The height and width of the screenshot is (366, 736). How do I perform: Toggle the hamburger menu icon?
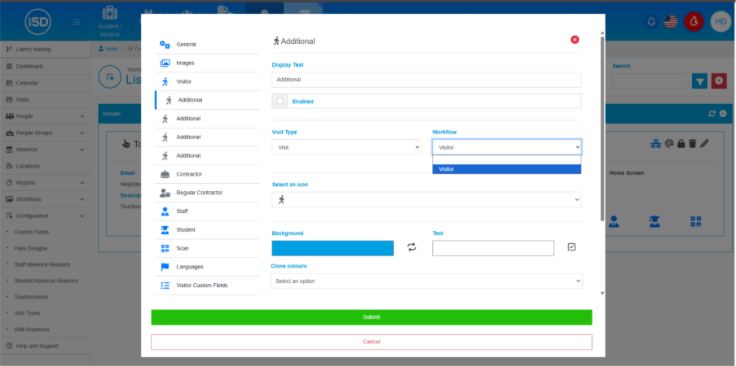[77, 22]
